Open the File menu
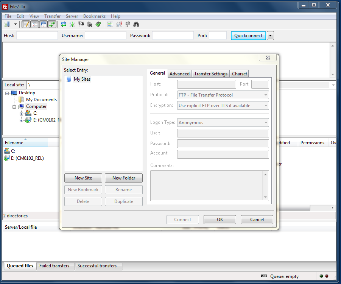 8,16
